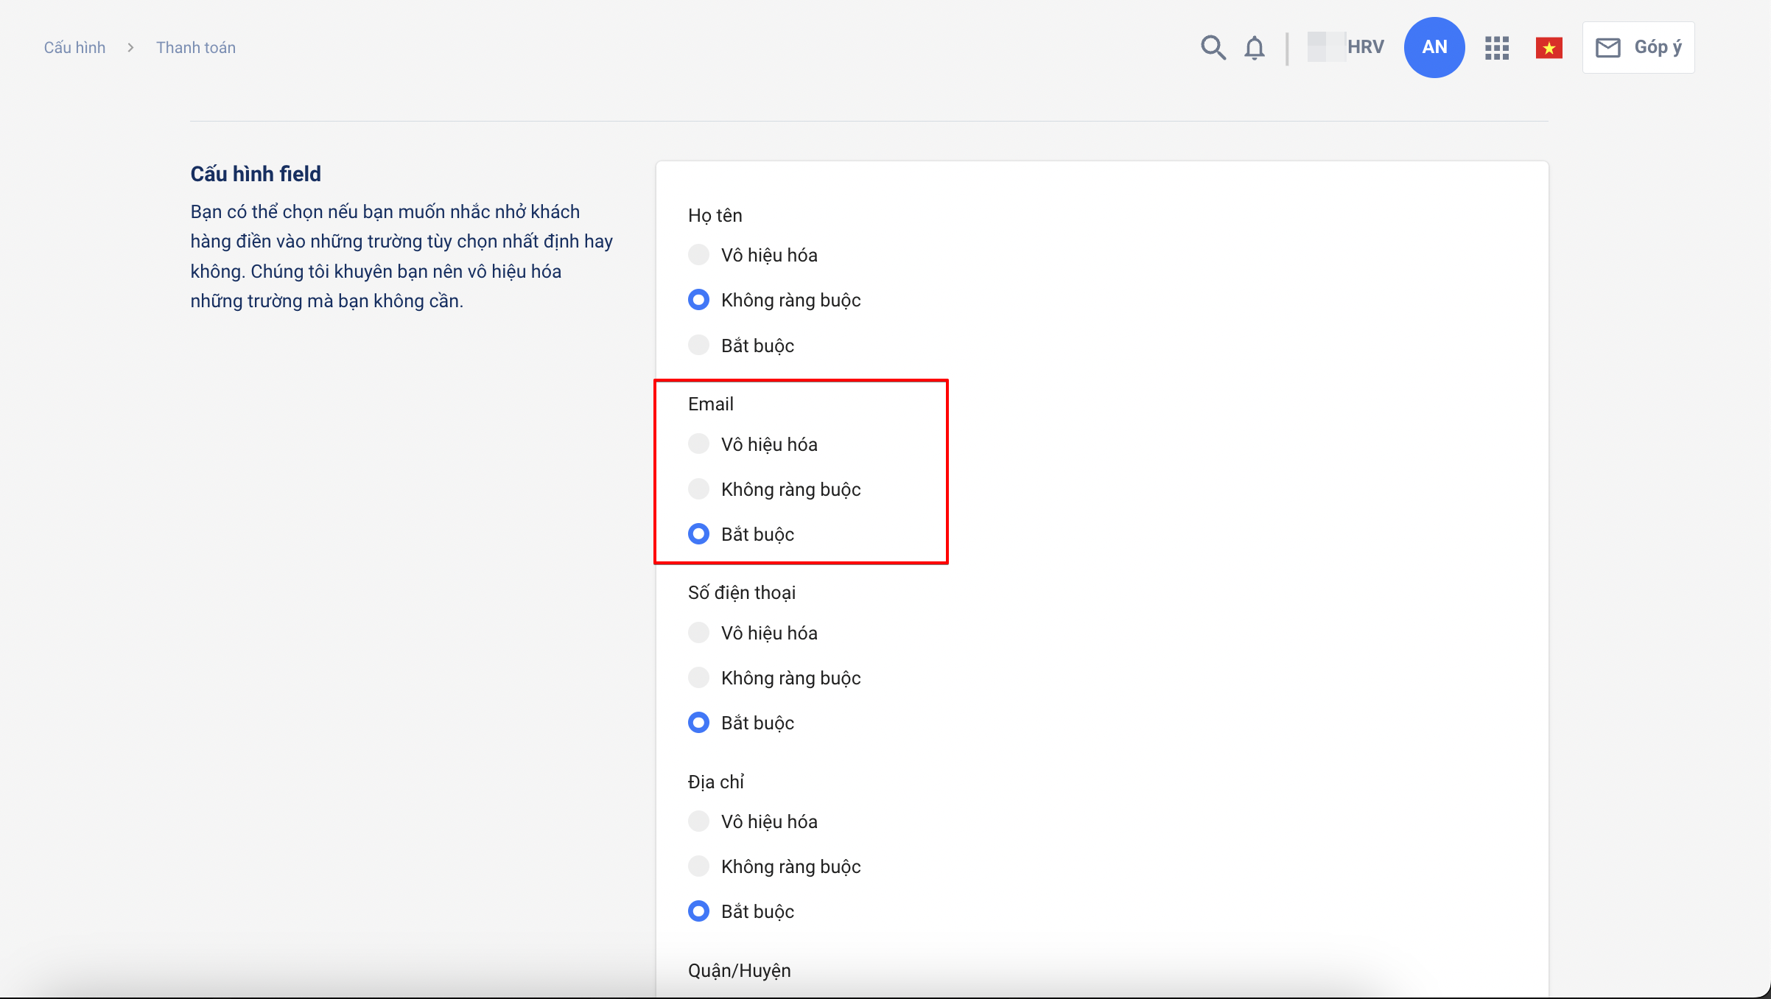Select Vô hiệu hóa for Địa chỉ
Viewport: 1771px width, 999px height.
click(698, 821)
